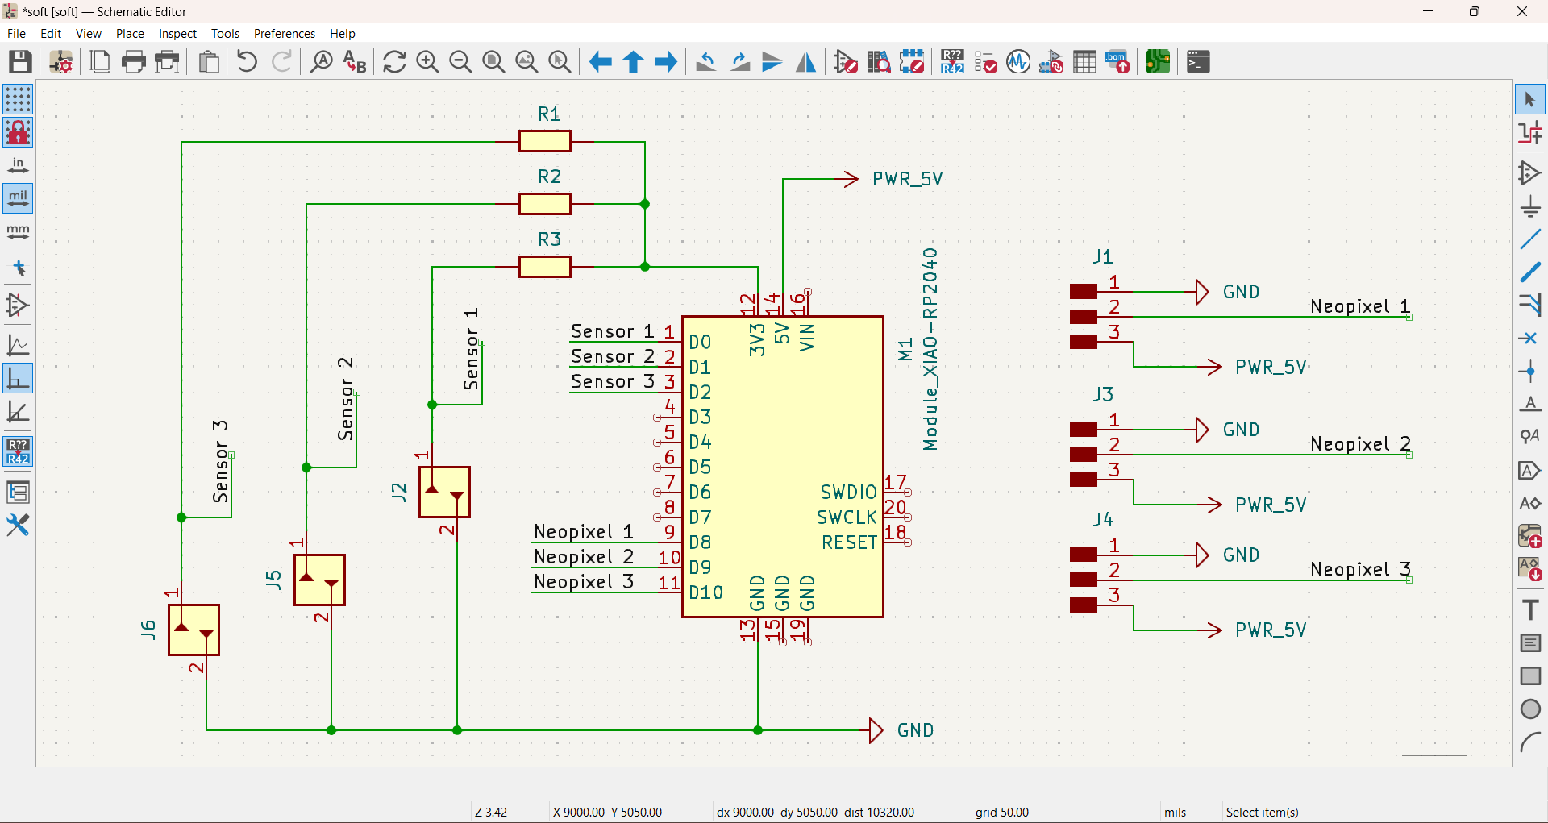
Task: Select the Highlight Net tool
Action: coord(1530,133)
